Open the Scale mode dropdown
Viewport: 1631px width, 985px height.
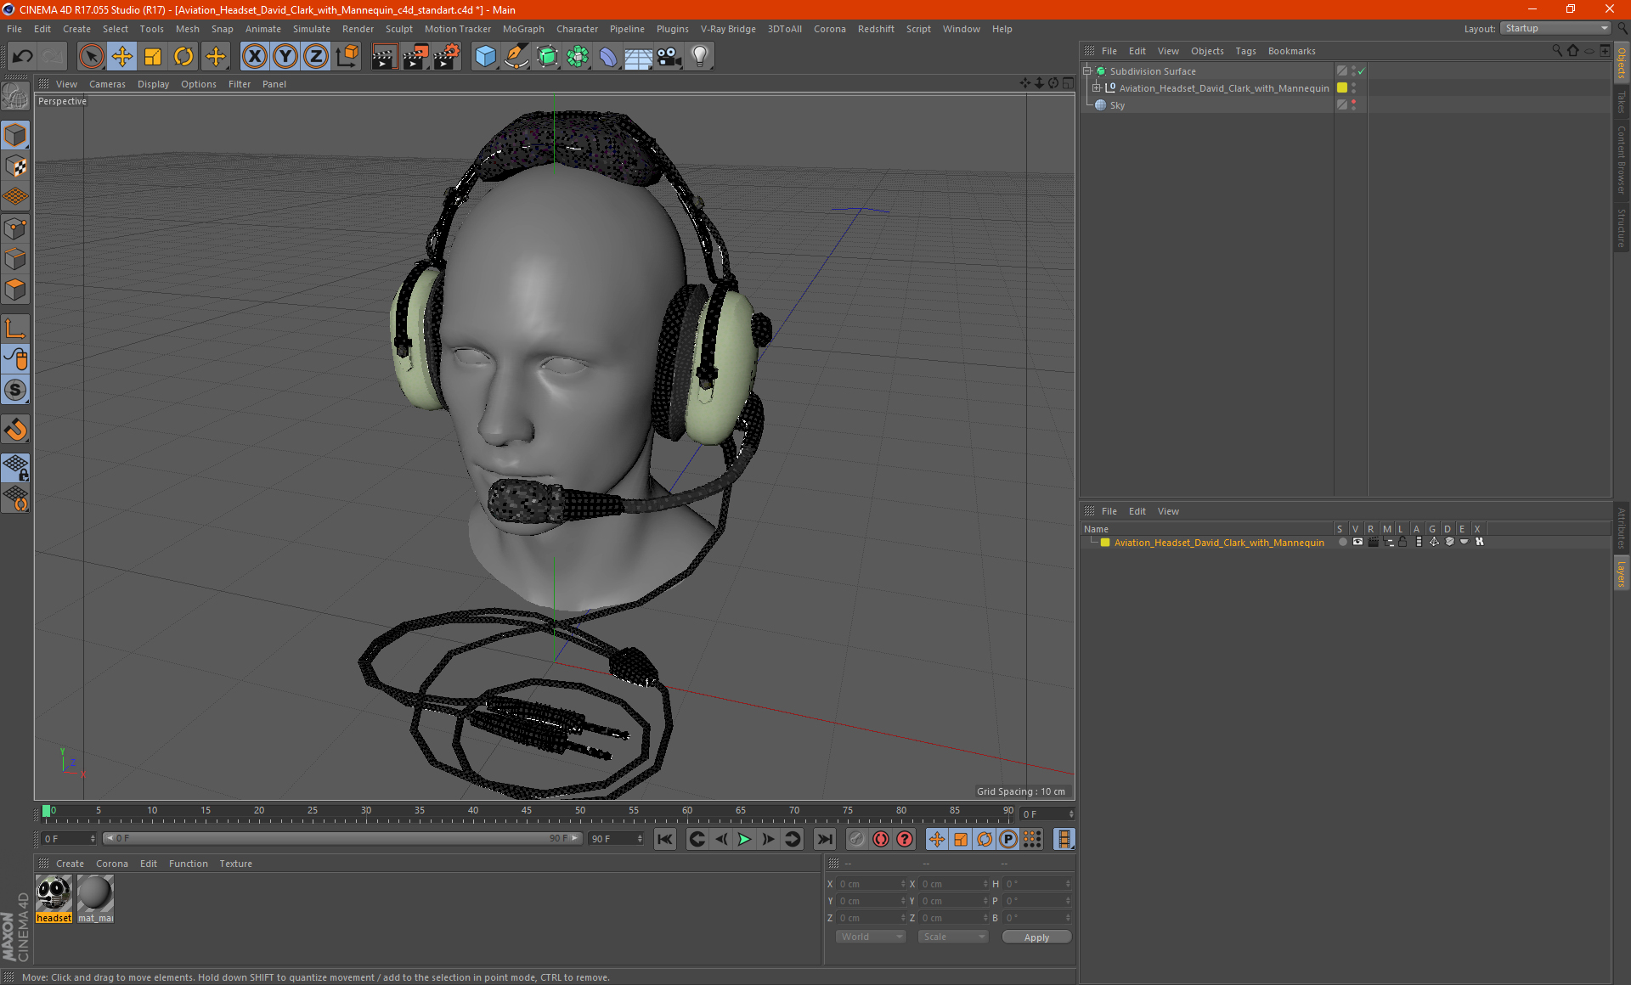coord(953,937)
